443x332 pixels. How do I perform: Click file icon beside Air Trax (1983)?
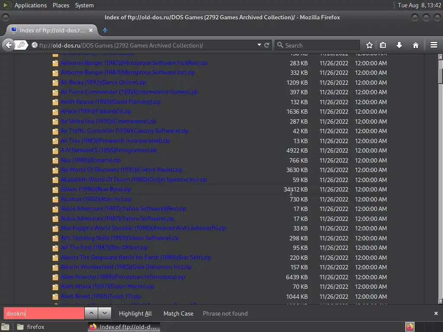55,141
